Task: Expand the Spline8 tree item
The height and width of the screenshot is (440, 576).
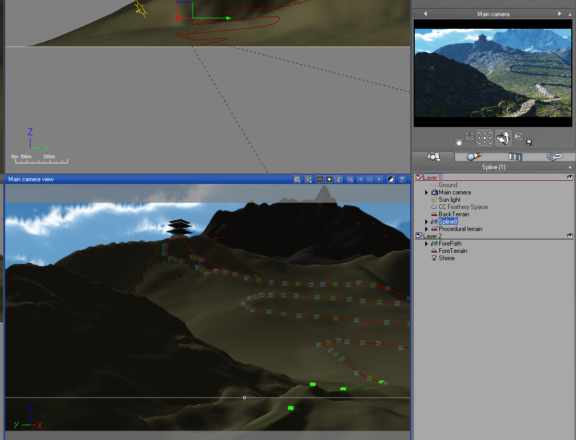Action: [x=426, y=222]
